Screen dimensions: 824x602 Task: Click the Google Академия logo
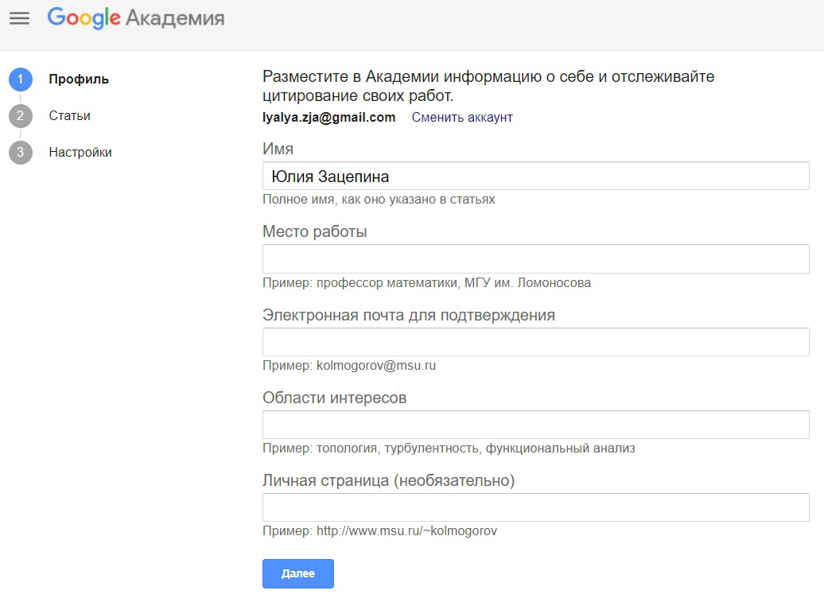(136, 18)
